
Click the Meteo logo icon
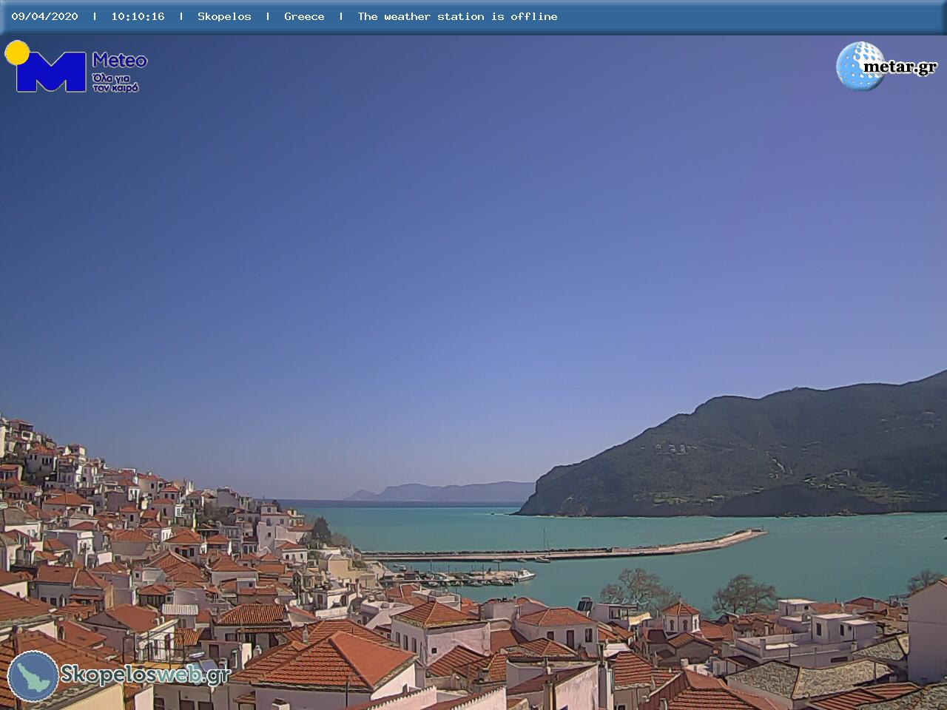coord(46,67)
